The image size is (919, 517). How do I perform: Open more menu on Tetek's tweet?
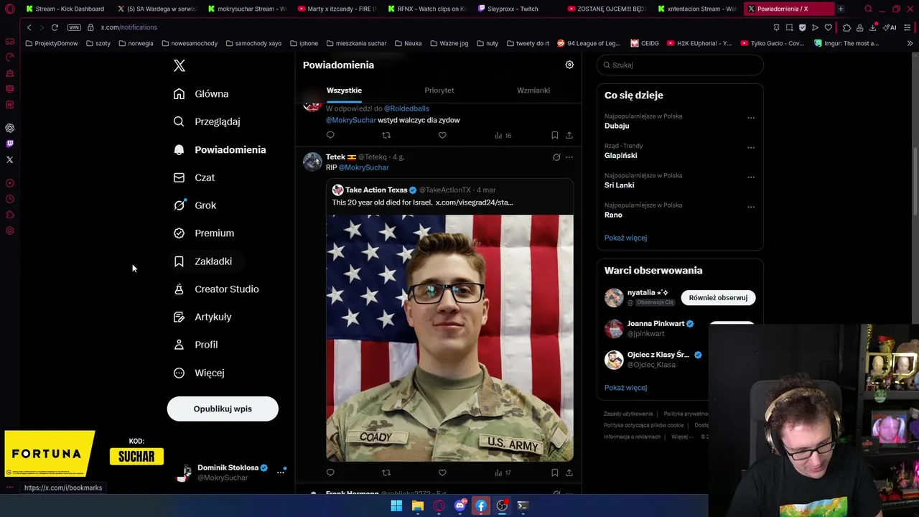click(x=569, y=157)
